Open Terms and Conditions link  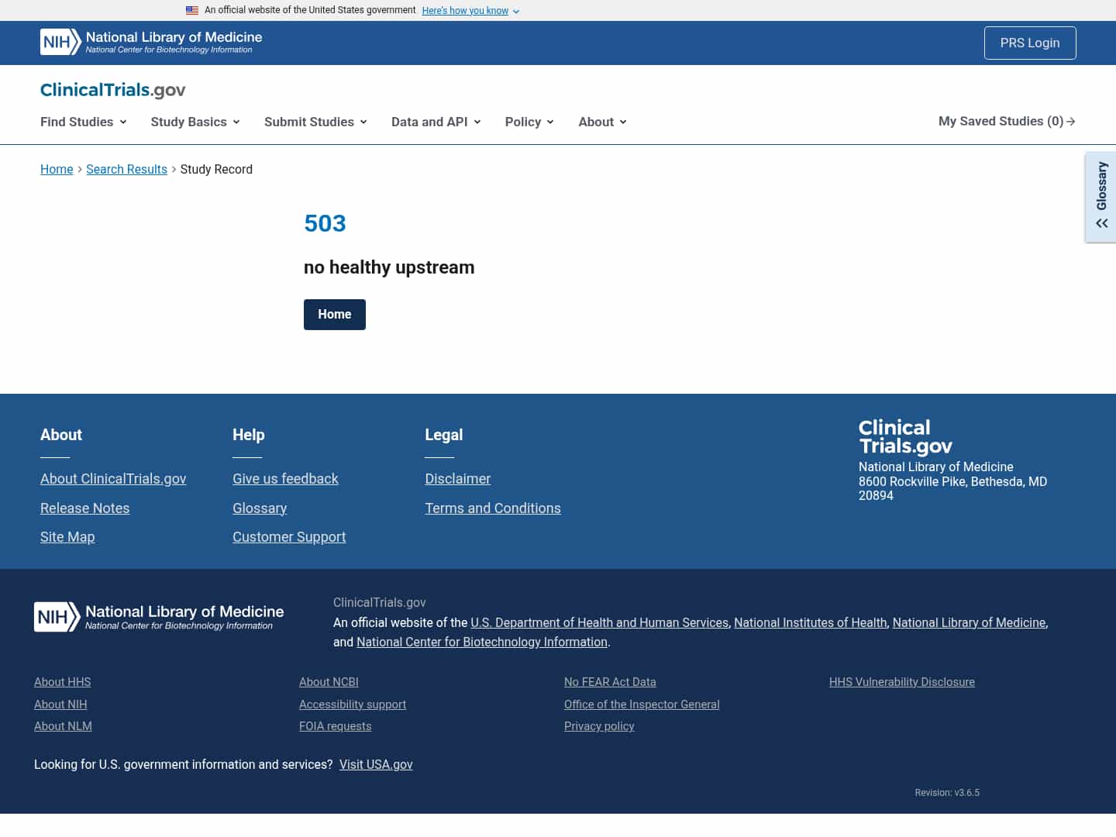coord(493,508)
